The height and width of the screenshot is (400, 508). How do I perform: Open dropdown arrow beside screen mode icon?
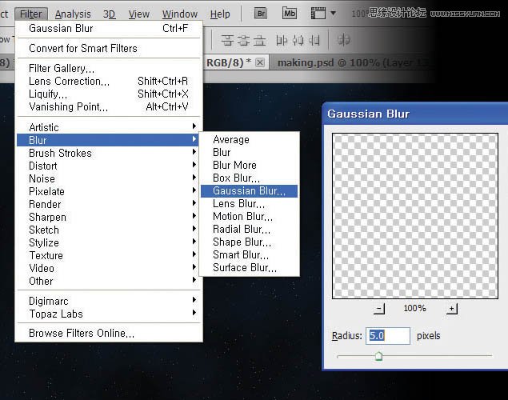tap(333, 14)
